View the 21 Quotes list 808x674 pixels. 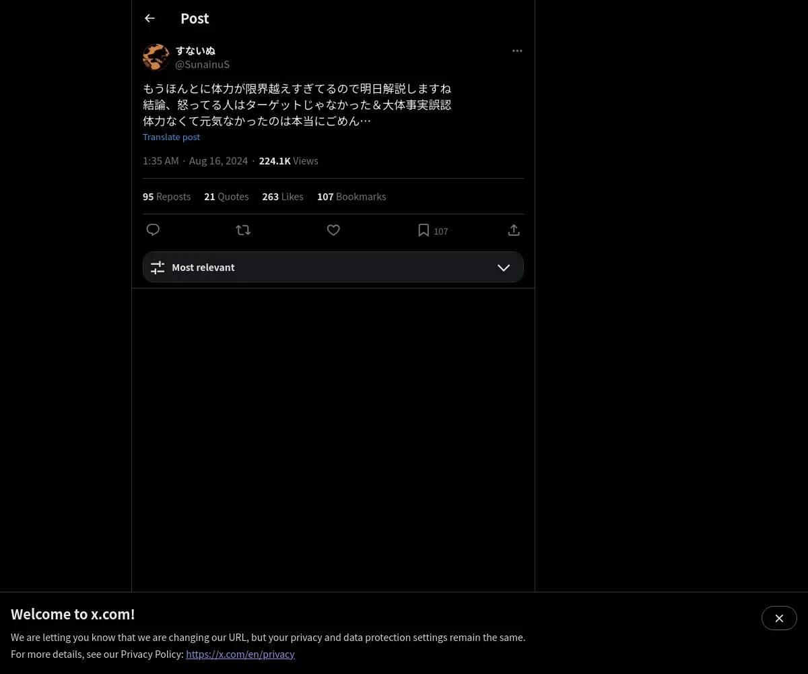[x=226, y=196]
